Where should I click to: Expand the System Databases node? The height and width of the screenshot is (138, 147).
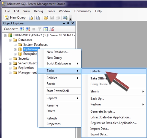[x=15, y=45]
